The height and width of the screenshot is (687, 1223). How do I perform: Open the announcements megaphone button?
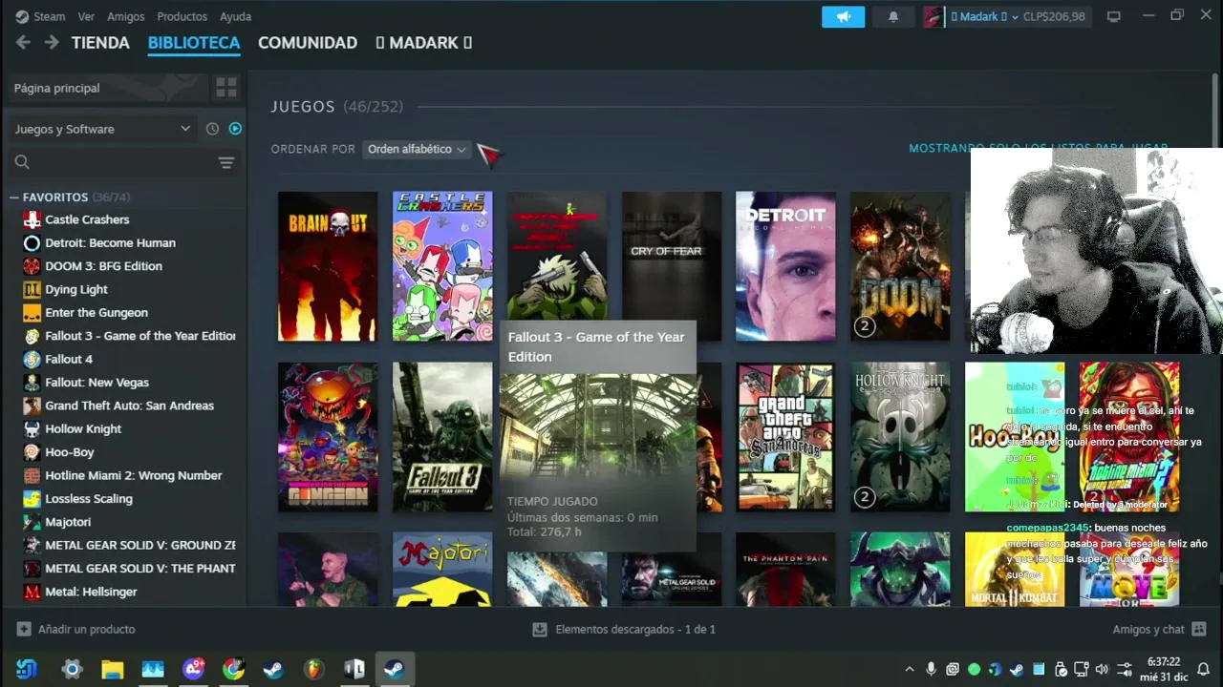[843, 16]
